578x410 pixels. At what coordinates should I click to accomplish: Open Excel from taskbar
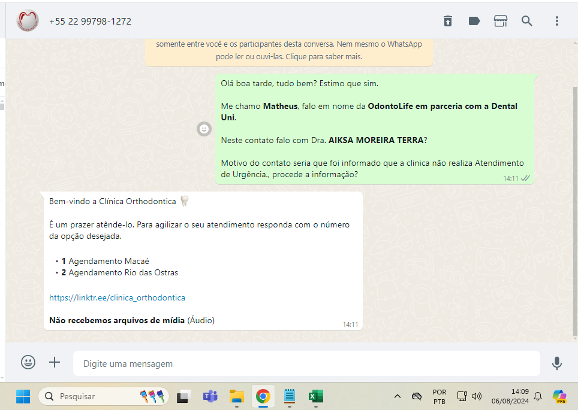(x=316, y=396)
